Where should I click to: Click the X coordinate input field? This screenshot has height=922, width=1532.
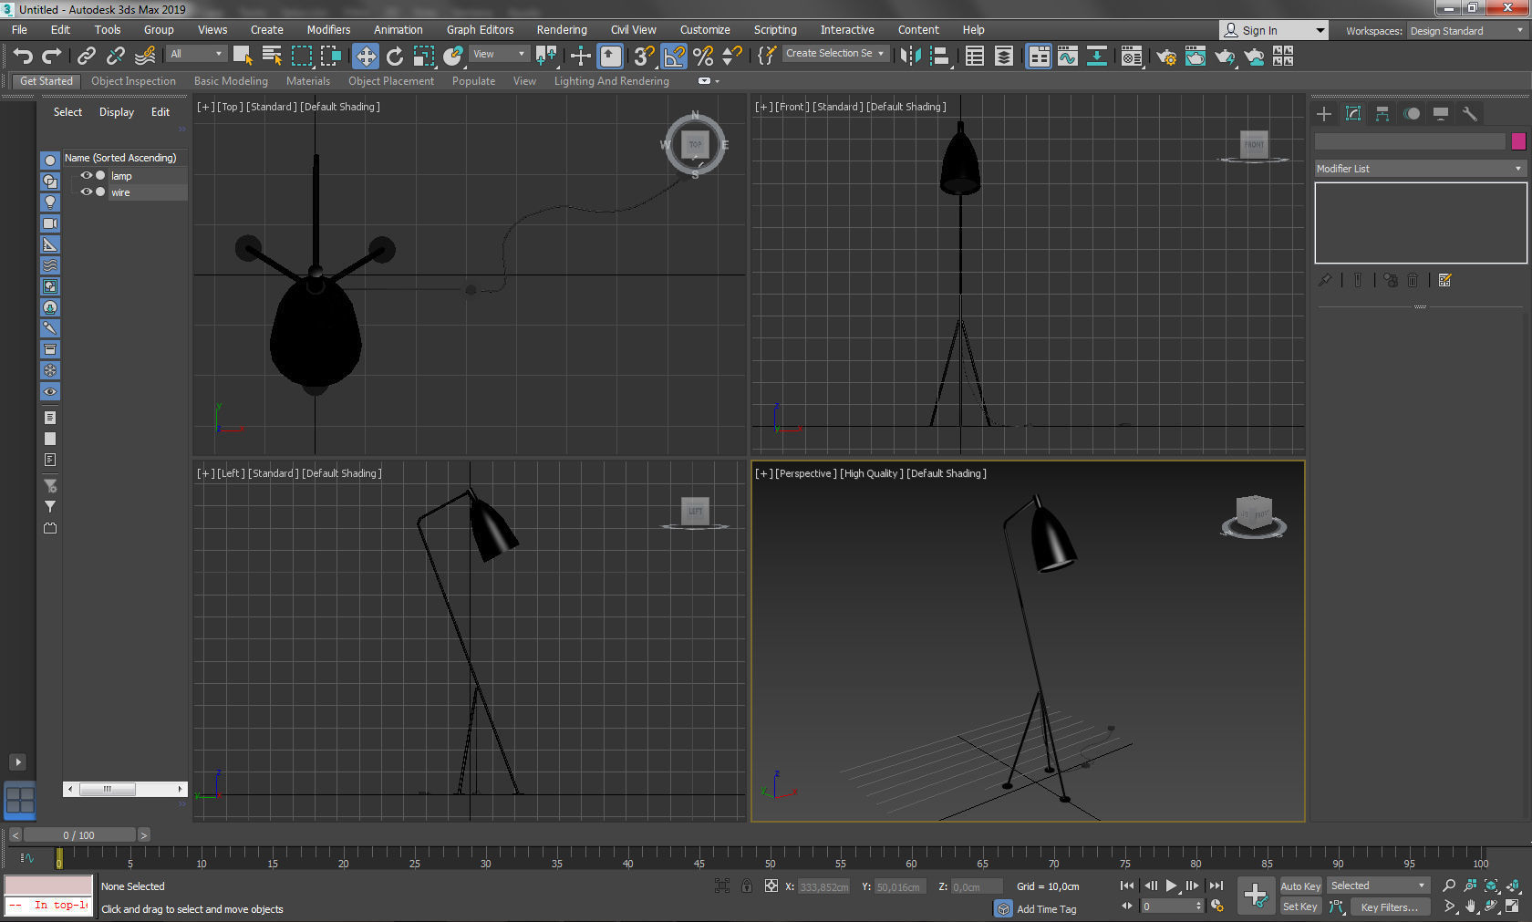point(824,886)
